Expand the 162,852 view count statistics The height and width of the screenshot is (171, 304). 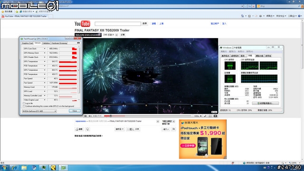click(x=174, y=122)
